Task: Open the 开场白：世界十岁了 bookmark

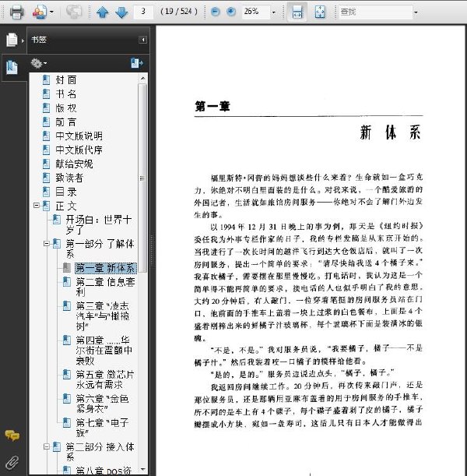Action: coord(99,224)
